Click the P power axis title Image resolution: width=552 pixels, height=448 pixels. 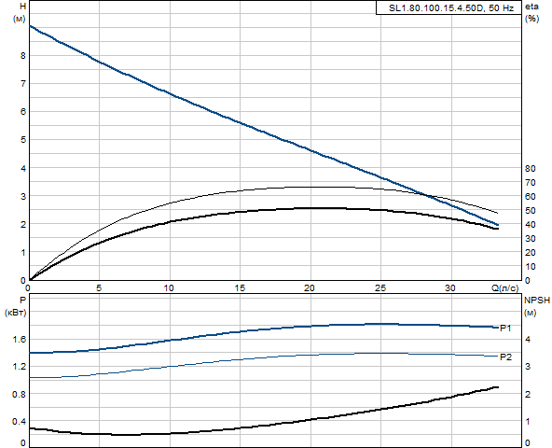23,301
